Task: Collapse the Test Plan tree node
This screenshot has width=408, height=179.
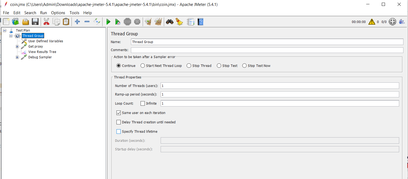Action: [x=5, y=30]
